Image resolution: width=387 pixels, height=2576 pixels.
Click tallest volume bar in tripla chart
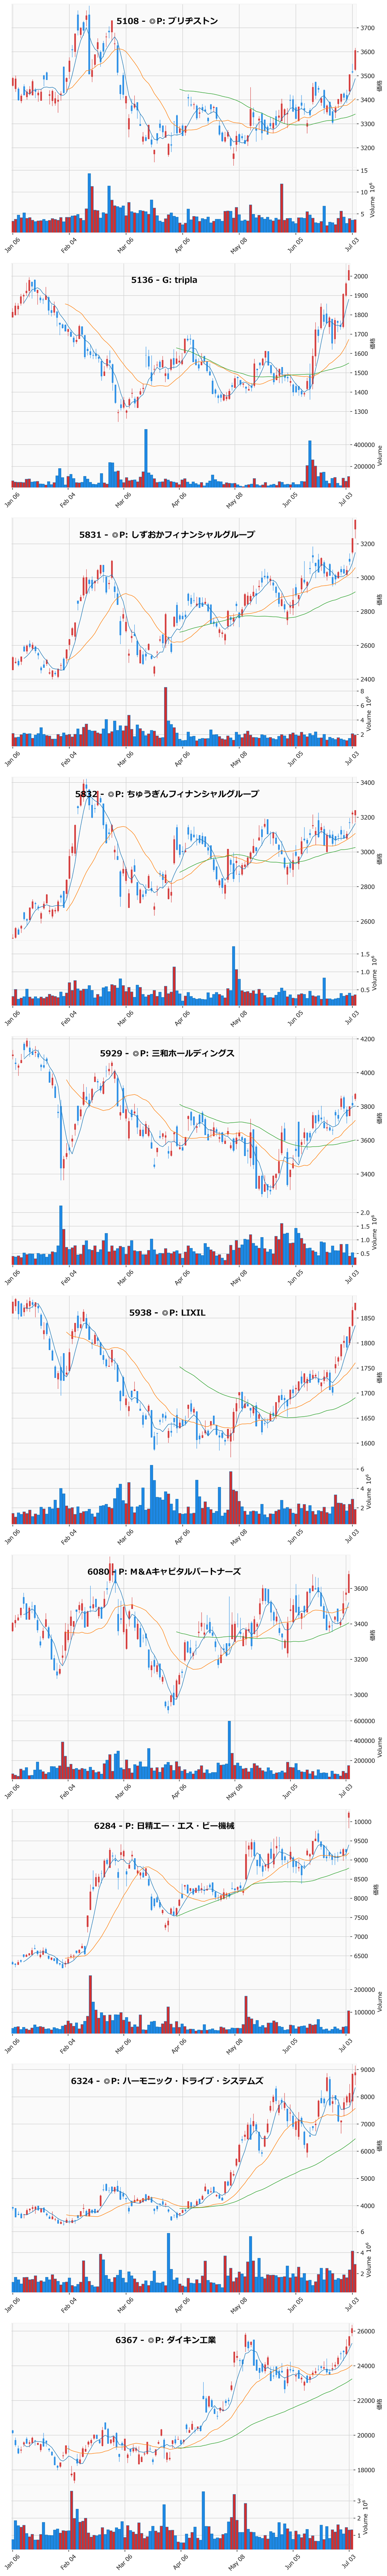pyautogui.click(x=146, y=458)
